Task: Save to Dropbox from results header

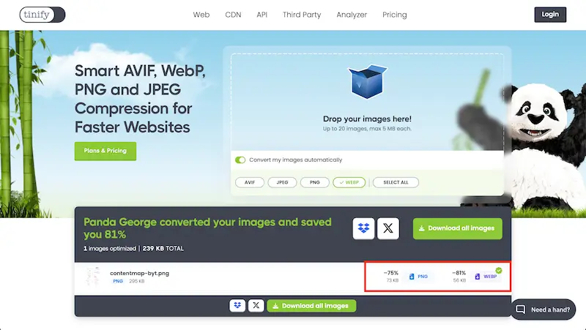Action: (364, 228)
